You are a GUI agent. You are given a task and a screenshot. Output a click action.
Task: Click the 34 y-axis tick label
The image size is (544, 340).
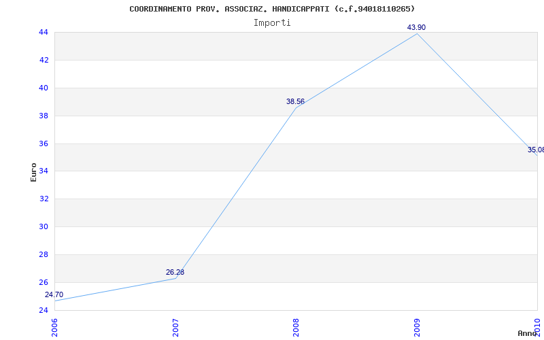[44, 171]
